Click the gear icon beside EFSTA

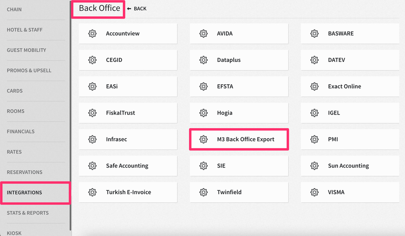[x=203, y=86]
